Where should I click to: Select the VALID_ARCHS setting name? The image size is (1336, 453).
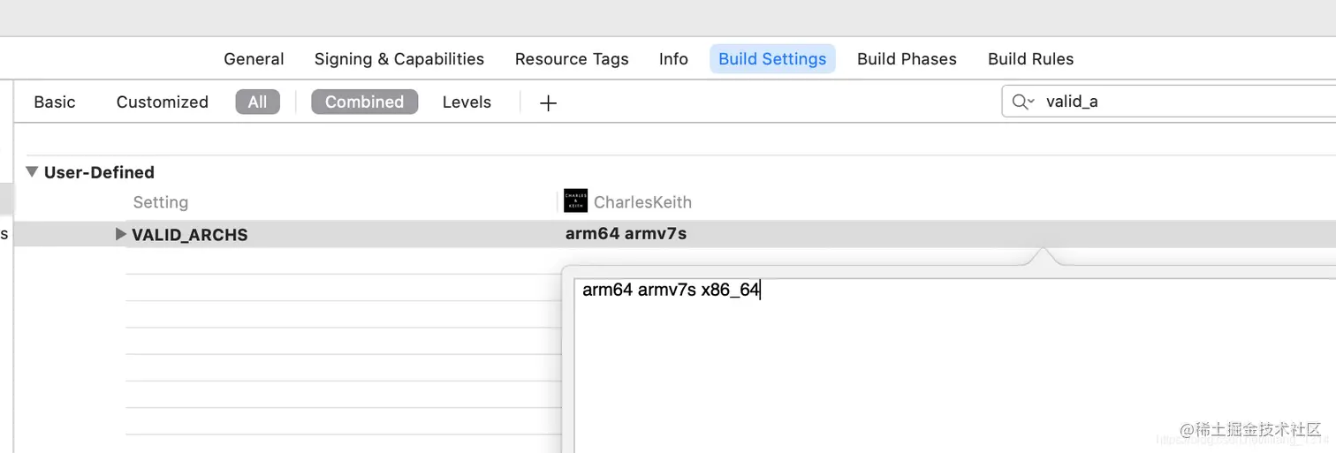190,235
